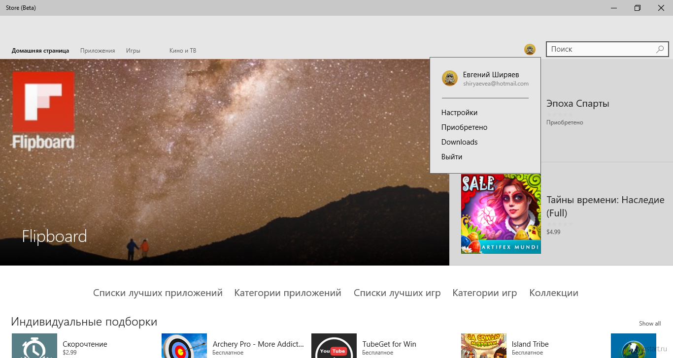The height and width of the screenshot is (358, 673).
Task: Open Эпоха Спарты title
Action: coord(578,104)
